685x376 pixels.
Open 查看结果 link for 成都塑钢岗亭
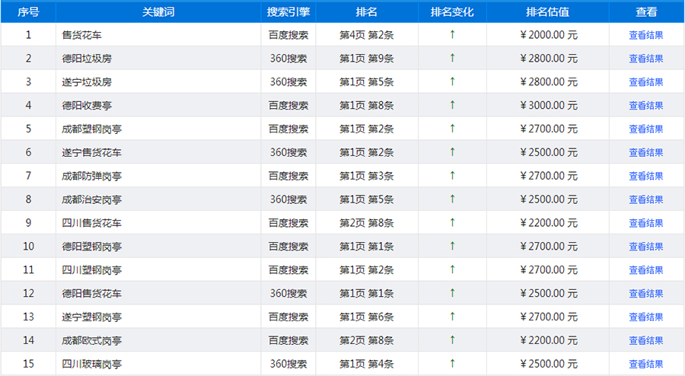645,129
